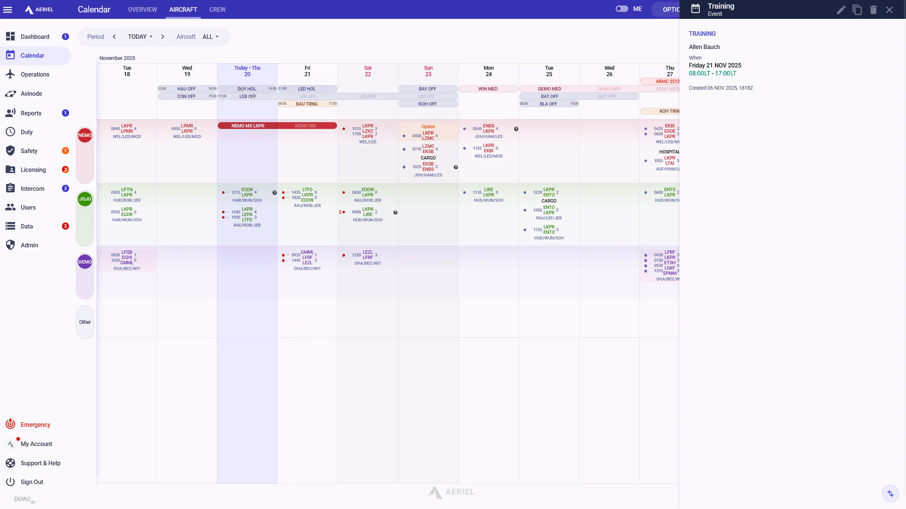The width and height of the screenshot is (906, 509).
Task: Select the DEMO aircraft badge
Action: point(85,262)
